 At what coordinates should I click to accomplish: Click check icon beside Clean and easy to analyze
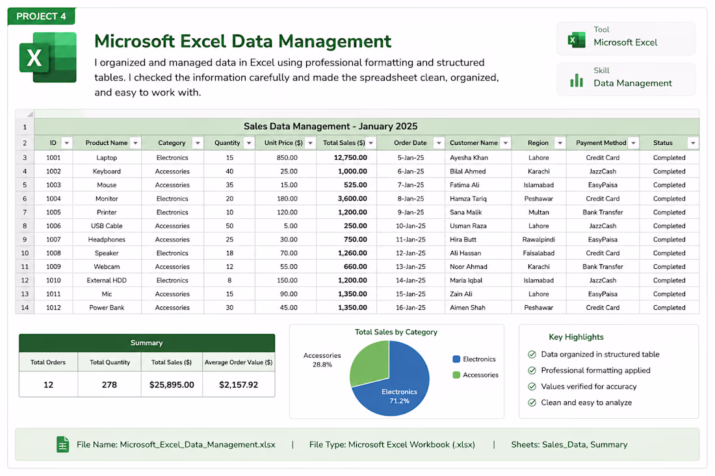tap(532, 402)
